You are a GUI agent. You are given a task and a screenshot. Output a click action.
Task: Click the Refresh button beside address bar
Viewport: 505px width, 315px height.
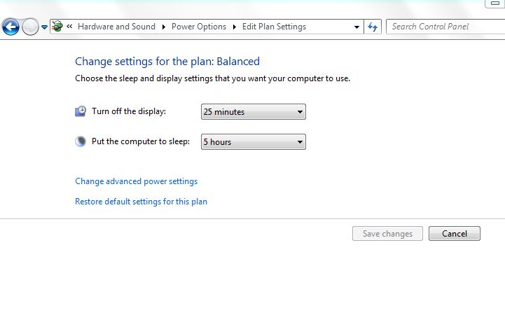(x=373, y=27)
